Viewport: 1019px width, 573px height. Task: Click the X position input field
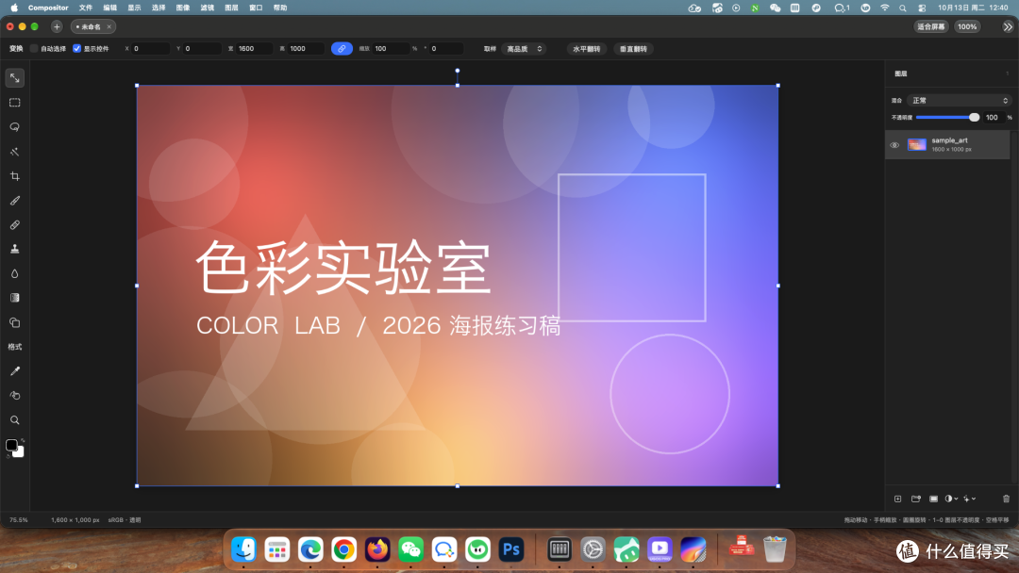point(151,49)
